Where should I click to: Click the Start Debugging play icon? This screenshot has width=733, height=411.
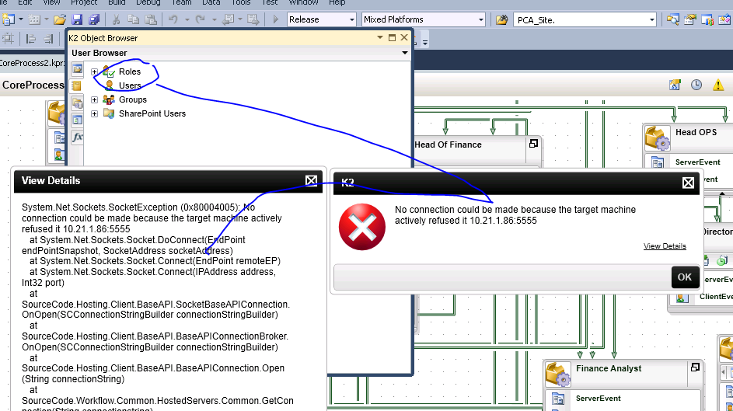tap(275, 19)
